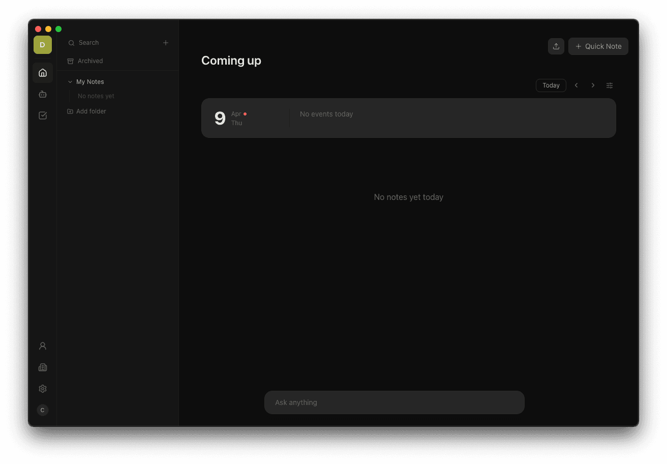Collapse the My Notes section
The width and height of the screenshot is (667, 464).
coord(70,81)
